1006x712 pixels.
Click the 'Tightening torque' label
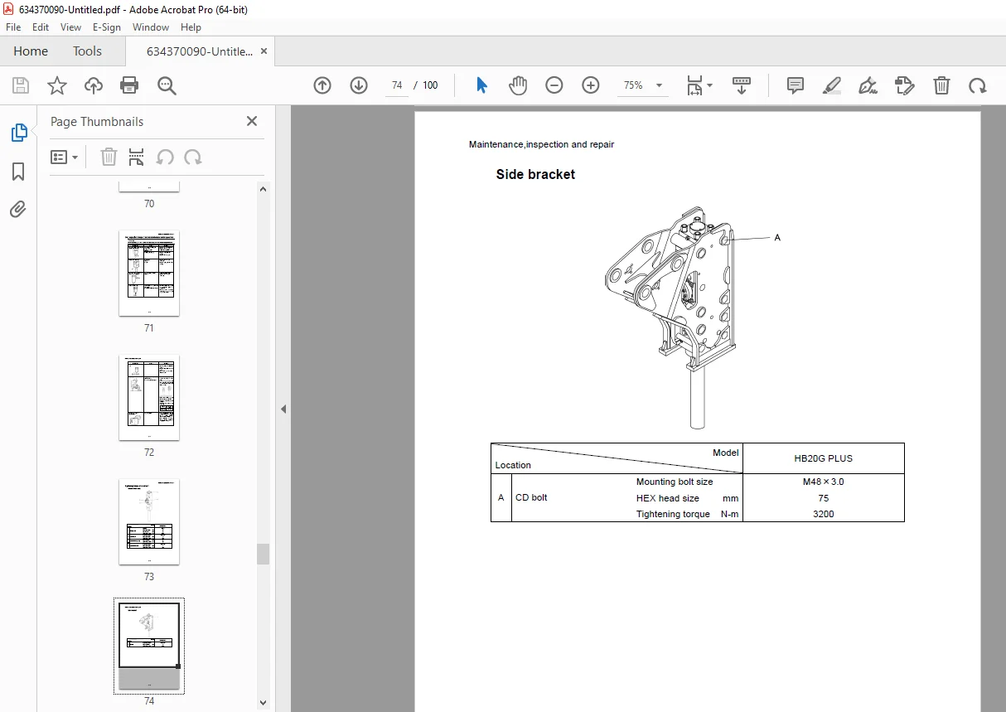(x=673, y=514)
